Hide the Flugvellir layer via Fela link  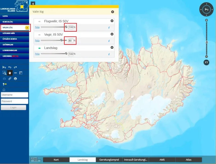(37, 27)
